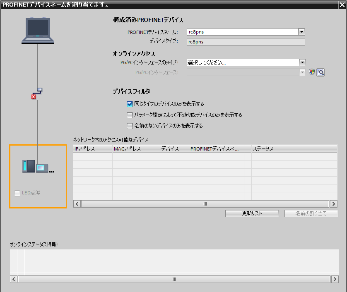347x292 pixels.
Task: Click the デバイスタイプ text field
Action: pyautogui.click(x=246, y=42)
